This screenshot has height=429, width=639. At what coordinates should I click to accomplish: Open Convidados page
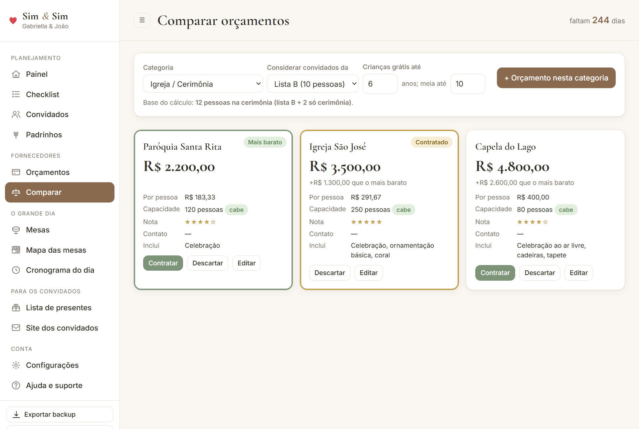[x=60, y=114]
